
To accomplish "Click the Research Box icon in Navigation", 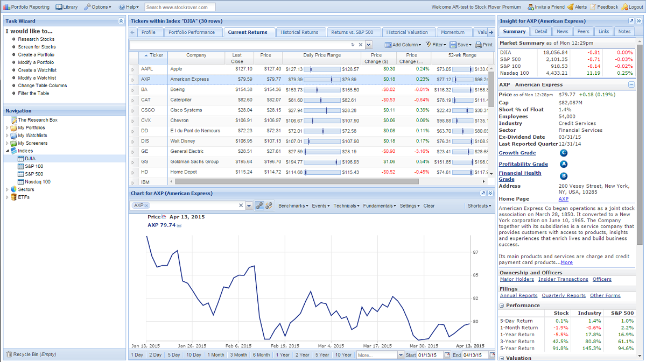I will (14, 120).
